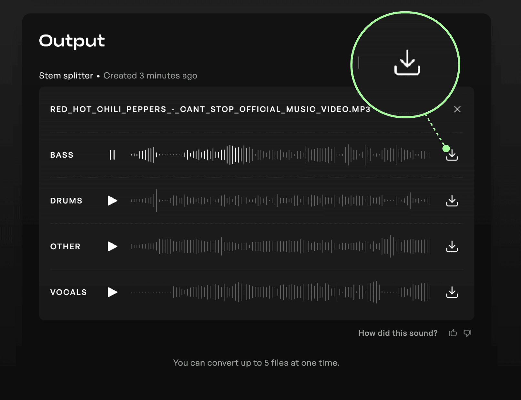Play the OTHER stem
Screen dimensions: 521x400
point(112,246)
